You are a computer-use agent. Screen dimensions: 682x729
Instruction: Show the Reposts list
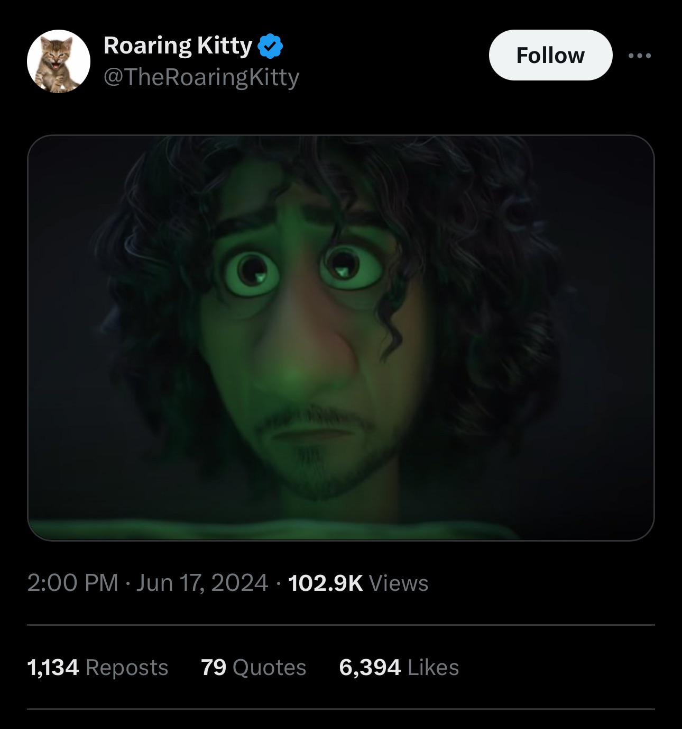tap(127, 667)
